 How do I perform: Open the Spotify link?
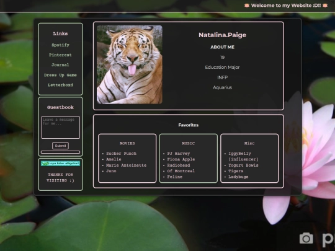[x=60, y=45]
